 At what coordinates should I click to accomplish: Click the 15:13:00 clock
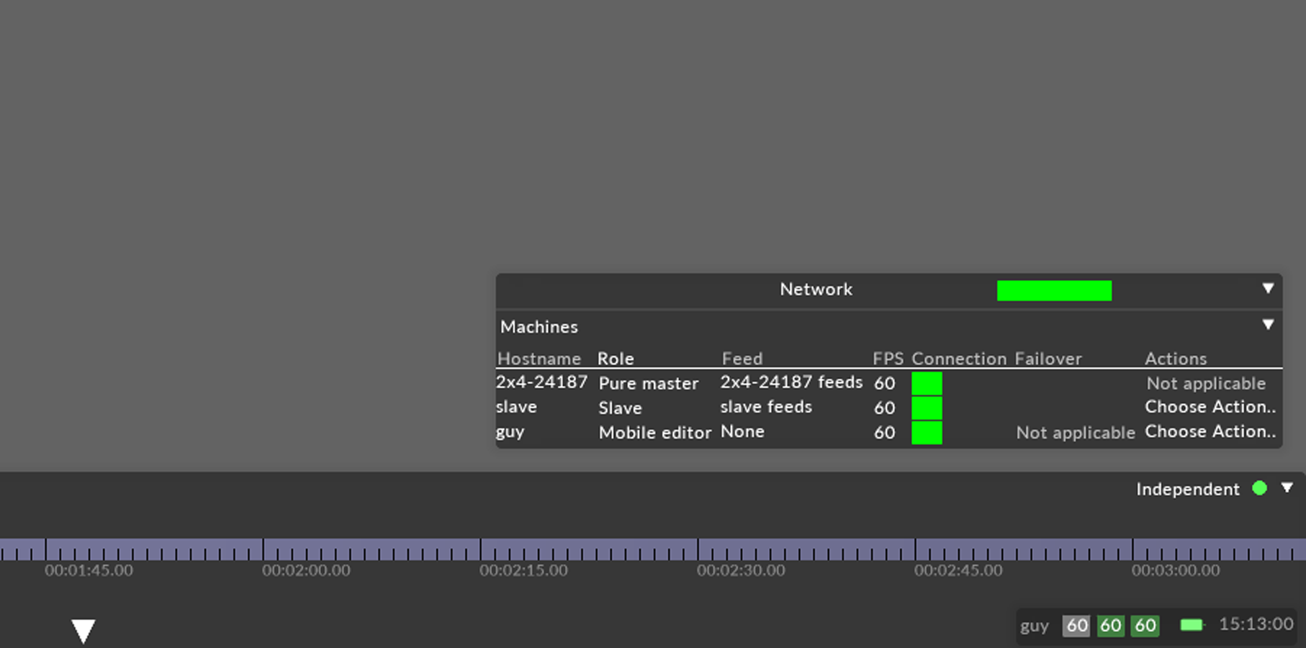[x=1256, y=624]
